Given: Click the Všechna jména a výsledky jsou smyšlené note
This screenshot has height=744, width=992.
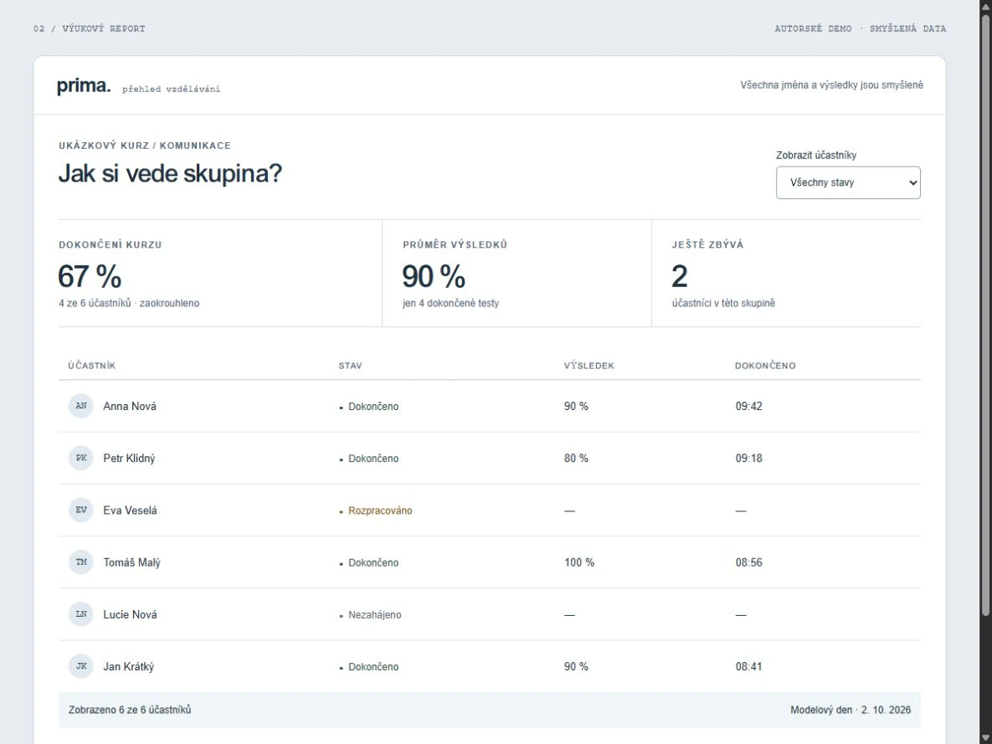Looking at the screenshot, I should pyautogui.click(x=831, y=85).
